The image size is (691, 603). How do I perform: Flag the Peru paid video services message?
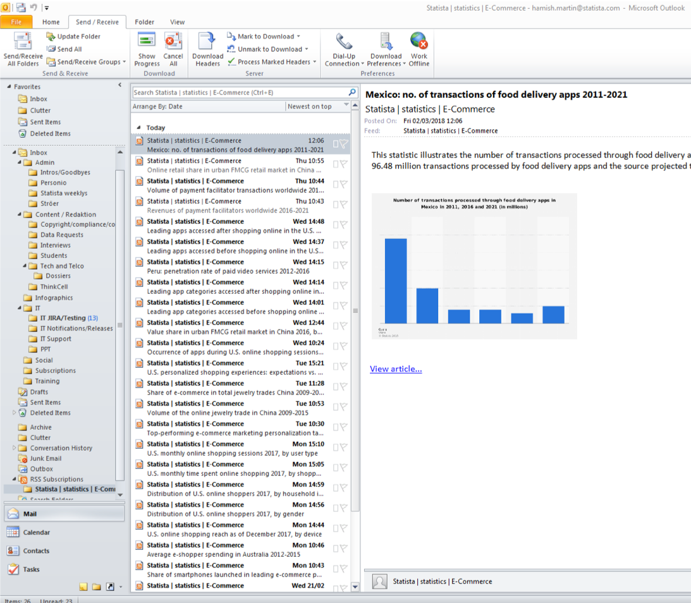click(x=344, y=265)
